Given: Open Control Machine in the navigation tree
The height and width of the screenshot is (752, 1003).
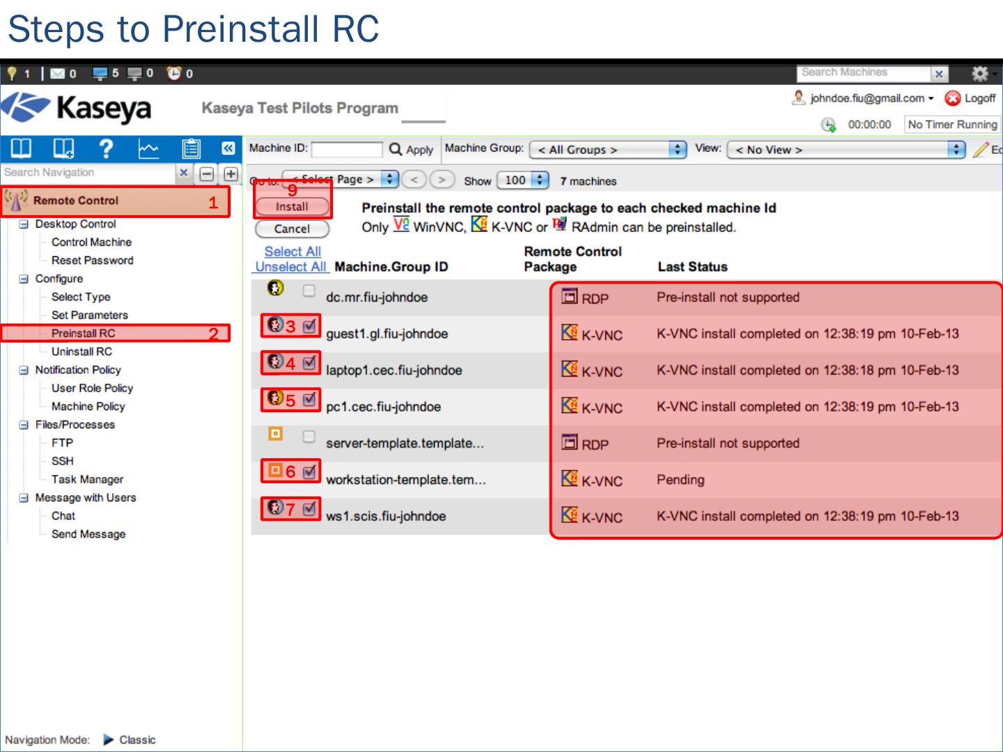Looking at the screenshot, I should [x=91, y=242].
